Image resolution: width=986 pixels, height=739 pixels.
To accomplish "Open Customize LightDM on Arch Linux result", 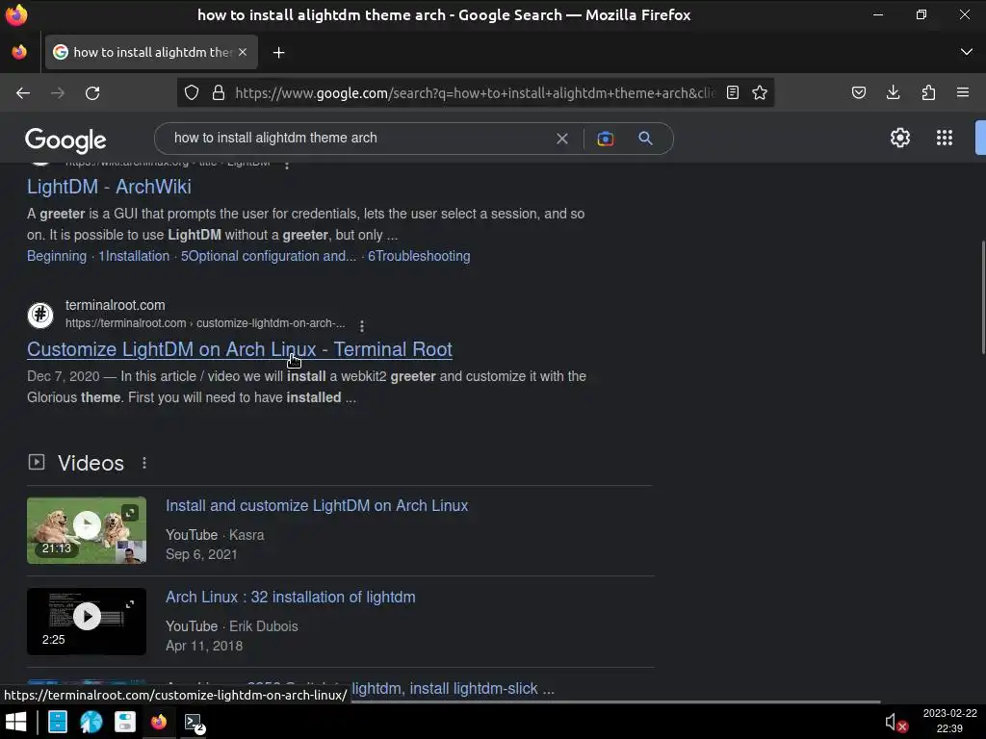I will point(240,349).
